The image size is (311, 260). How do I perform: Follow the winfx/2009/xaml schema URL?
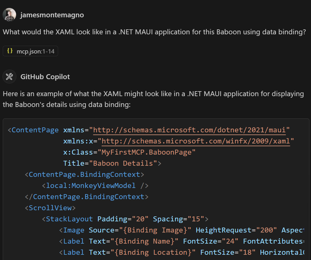tap(196, 141)
